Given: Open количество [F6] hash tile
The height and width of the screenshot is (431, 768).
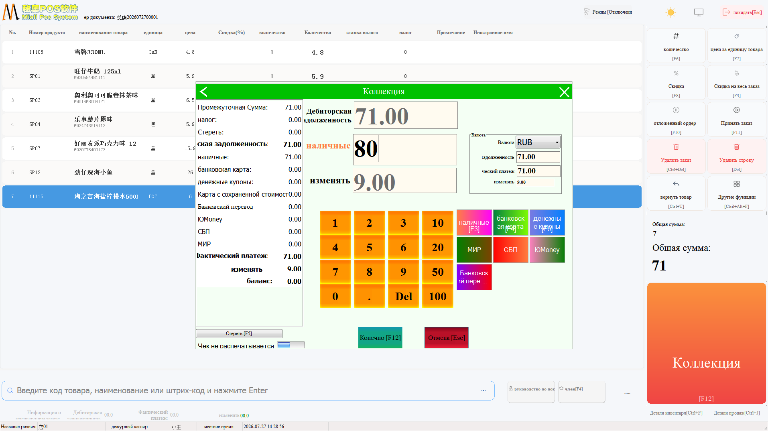Looking at the screenshot, I should tap(676, 46).
